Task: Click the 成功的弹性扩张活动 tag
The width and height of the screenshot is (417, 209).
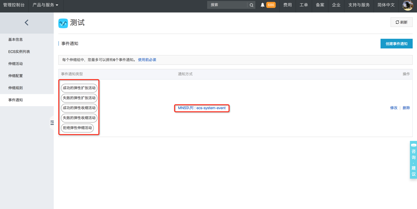Action: 79,88
